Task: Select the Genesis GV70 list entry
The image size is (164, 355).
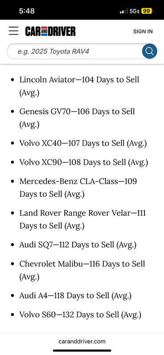Action: tap(77, 118)
